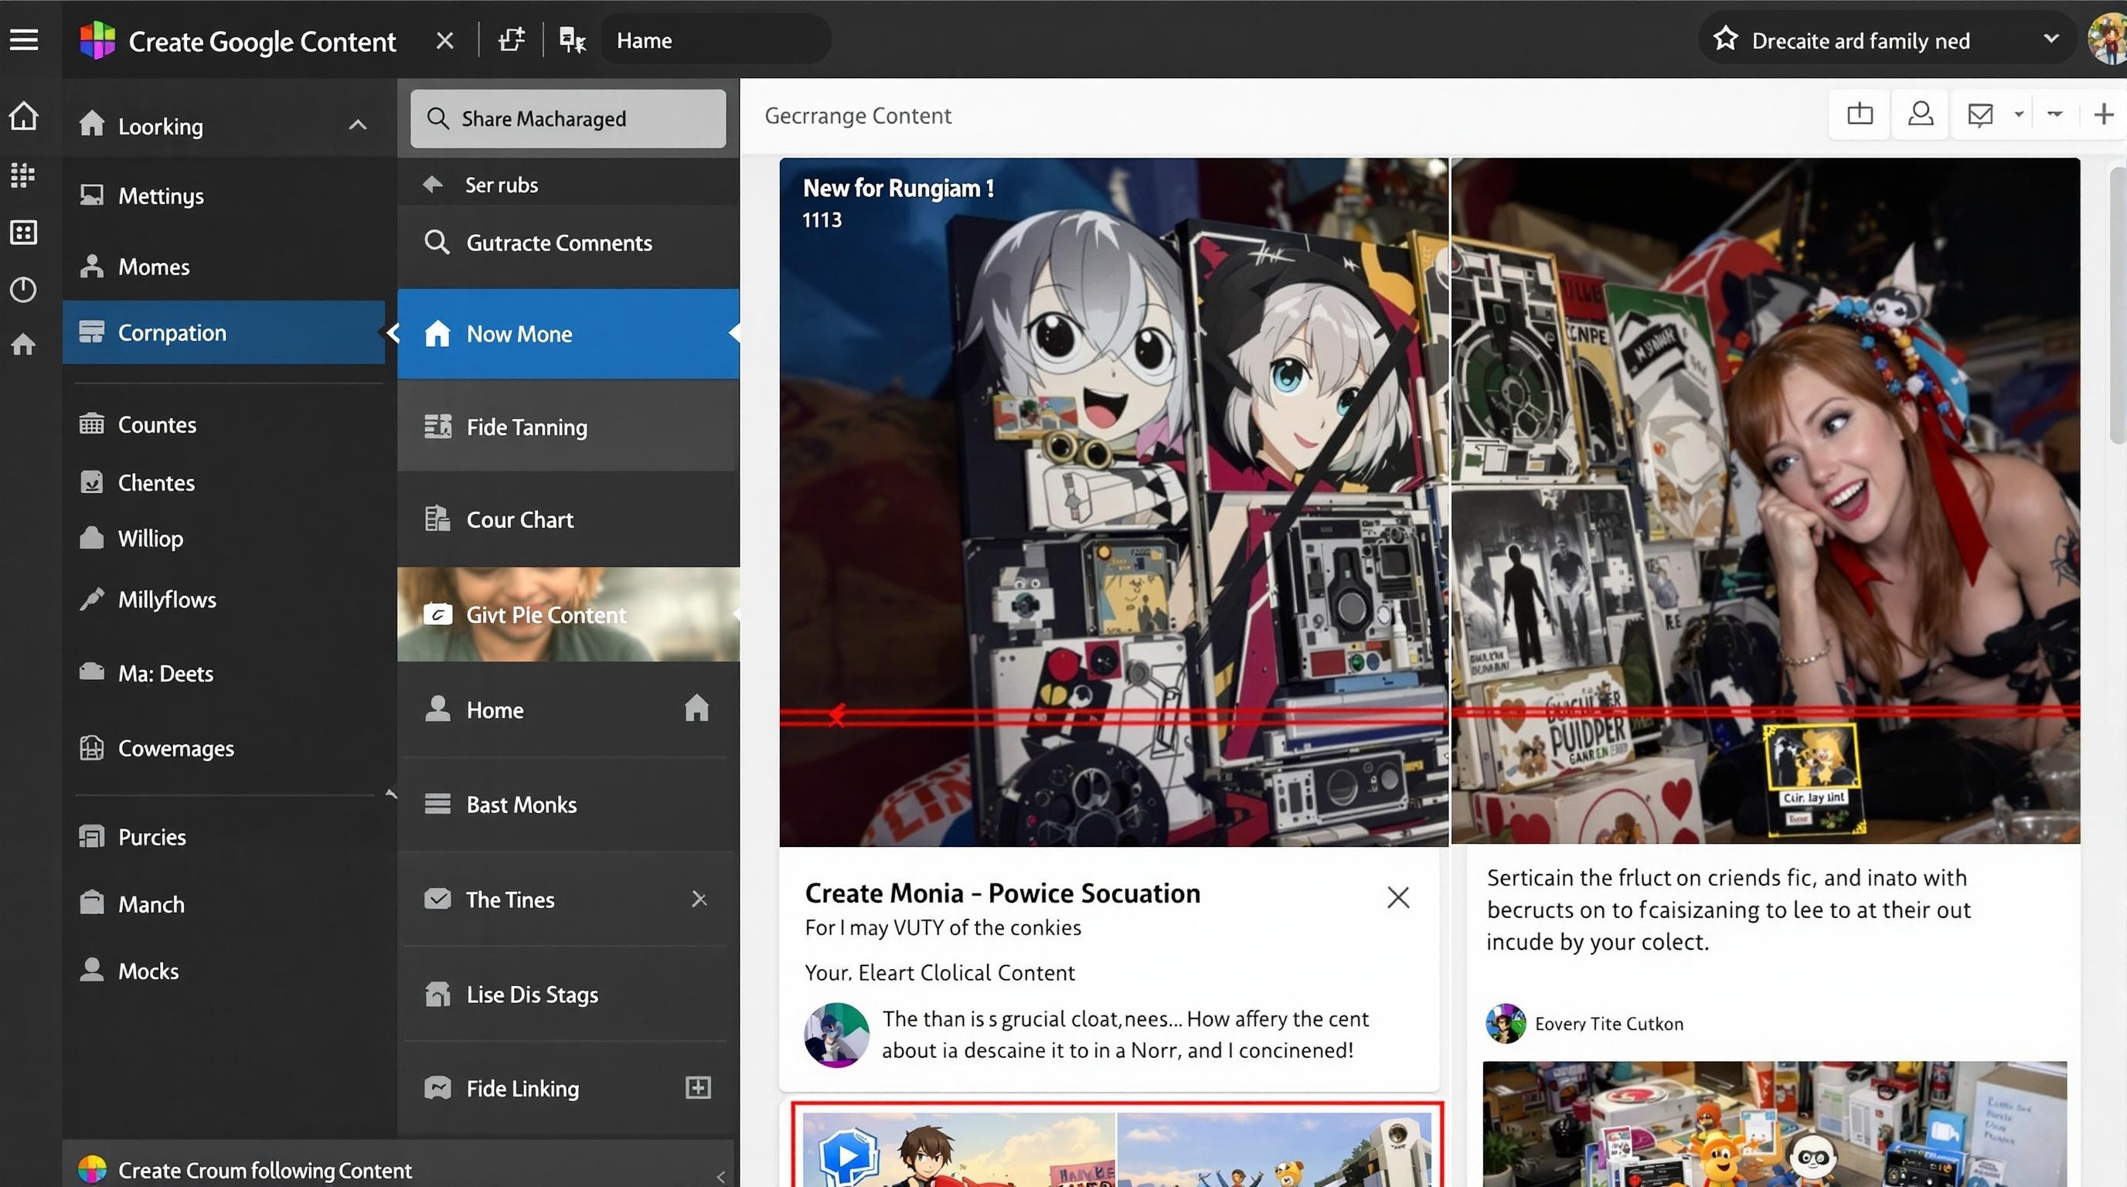
Task: Collapse the sidebar group with the small arrow above Purcies
Action: [390, 794]
